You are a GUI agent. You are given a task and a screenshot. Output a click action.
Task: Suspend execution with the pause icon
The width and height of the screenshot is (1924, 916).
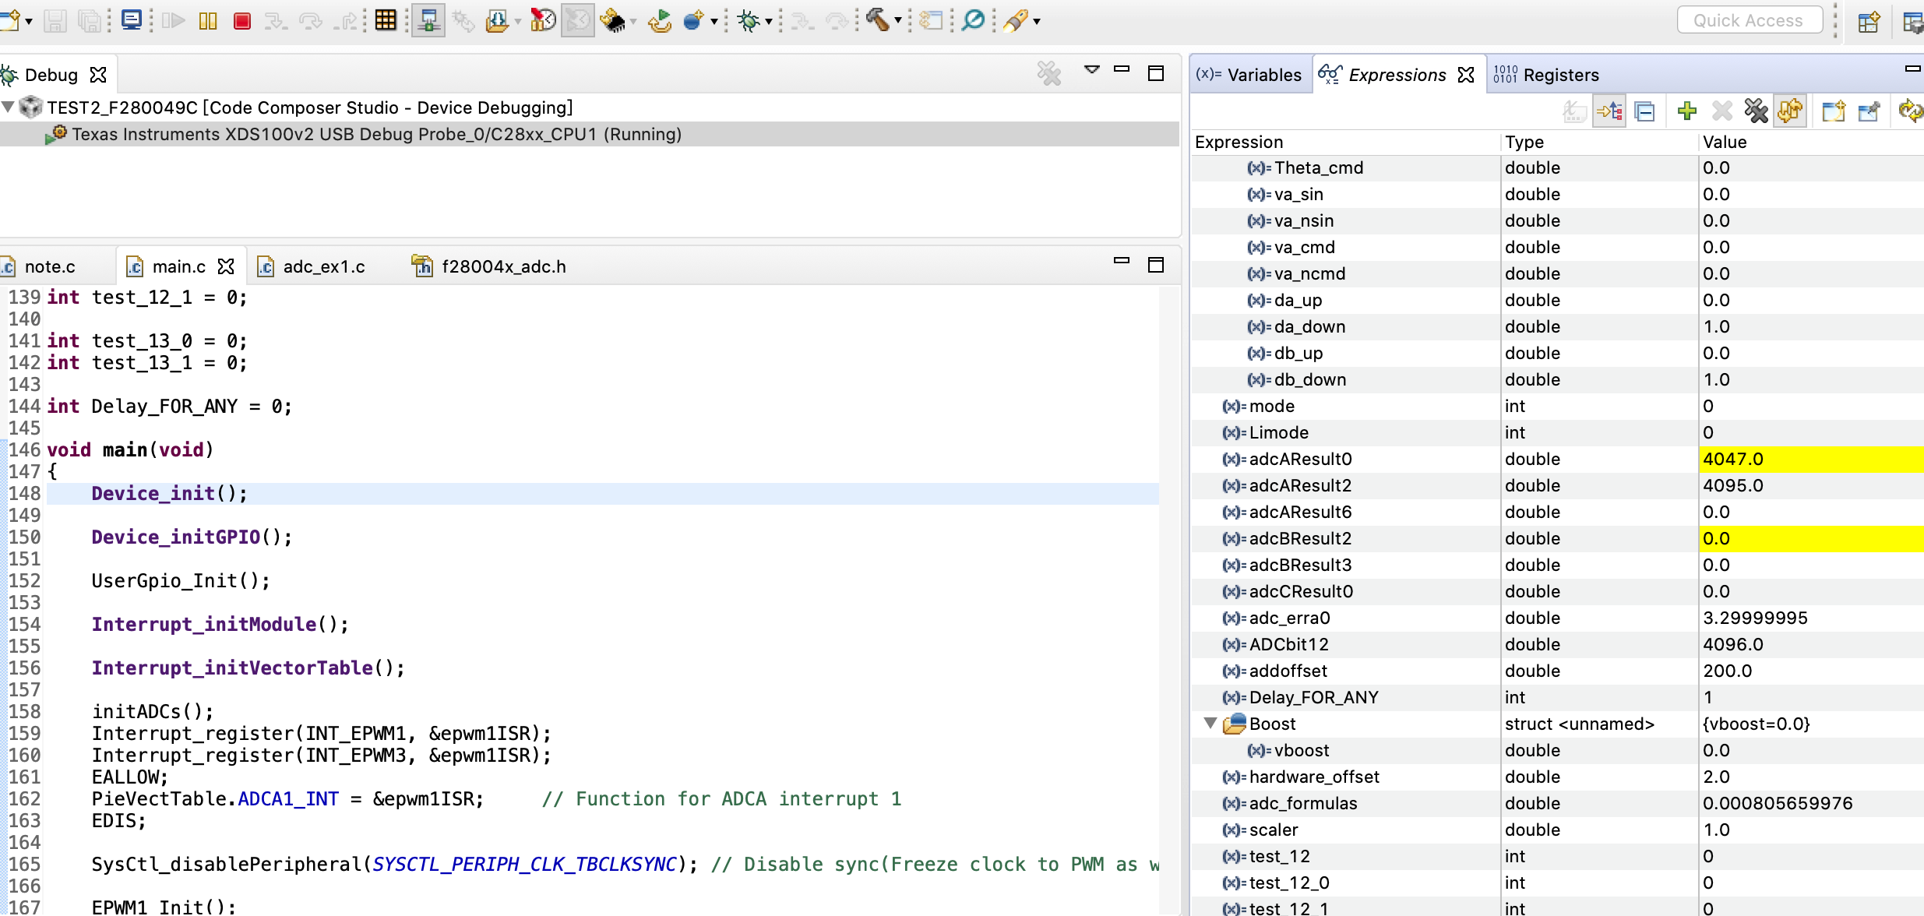207,21
